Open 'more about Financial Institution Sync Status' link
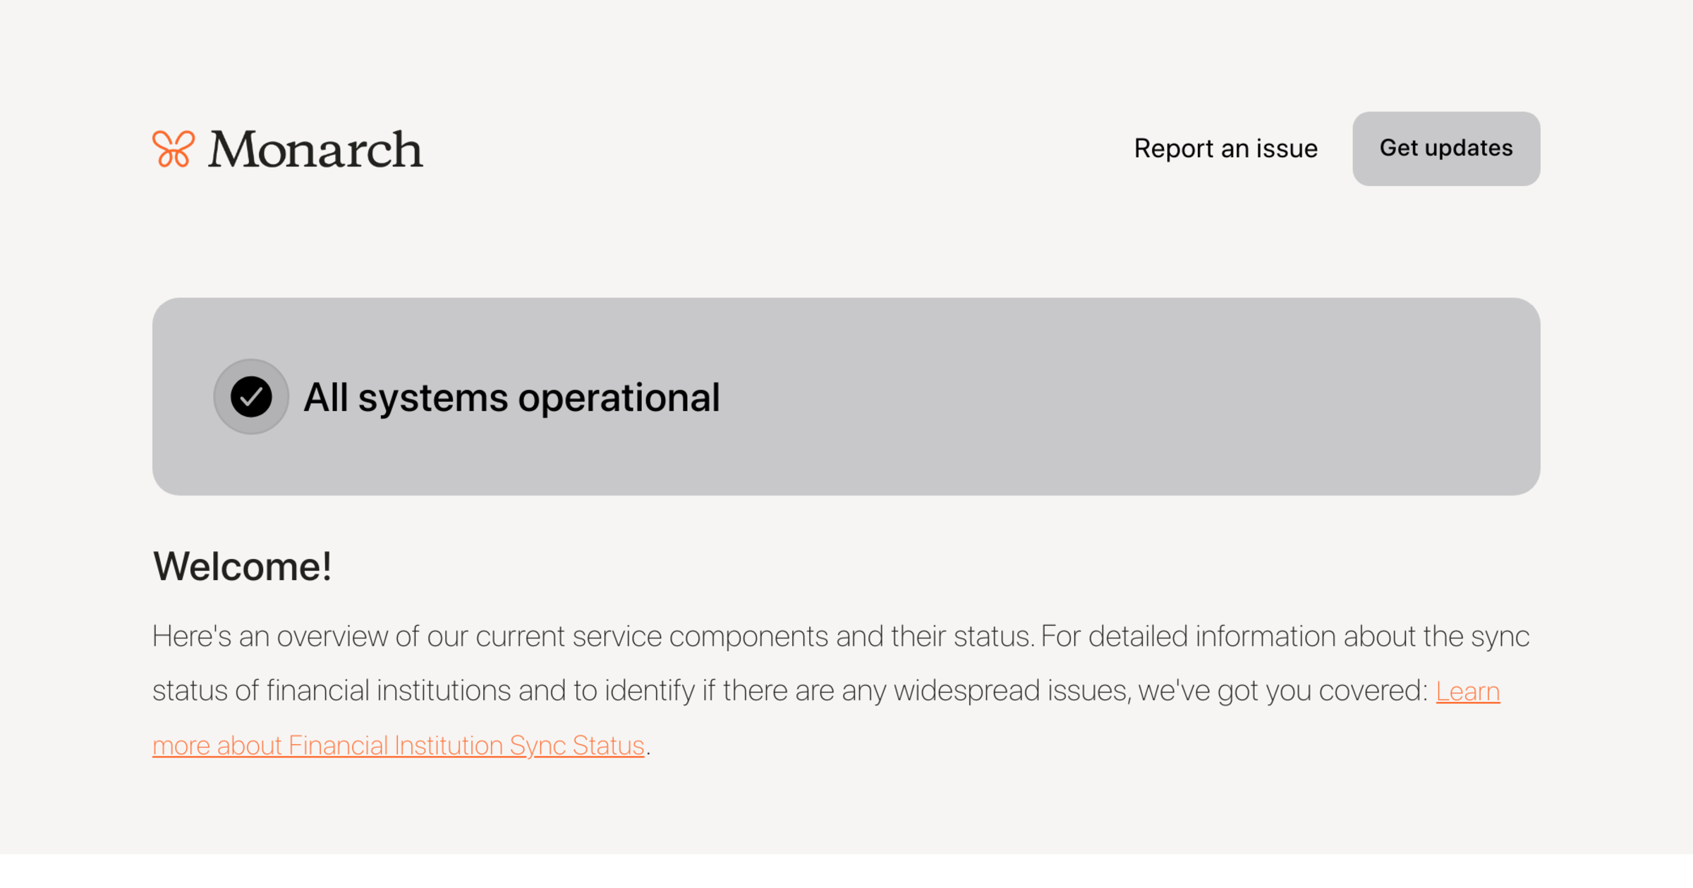This screenshot has width=1693, height=888. 398,746
